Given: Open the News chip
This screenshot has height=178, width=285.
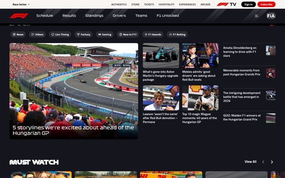Looking at the screenshot, I should (18, 34).
